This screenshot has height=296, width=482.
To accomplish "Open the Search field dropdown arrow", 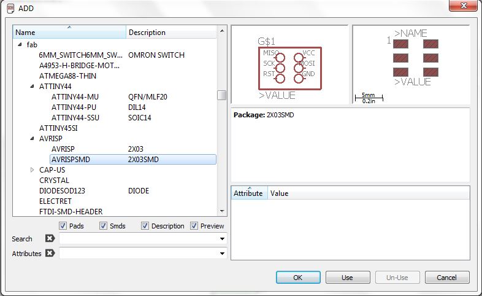I will click(x=222, y=239).
